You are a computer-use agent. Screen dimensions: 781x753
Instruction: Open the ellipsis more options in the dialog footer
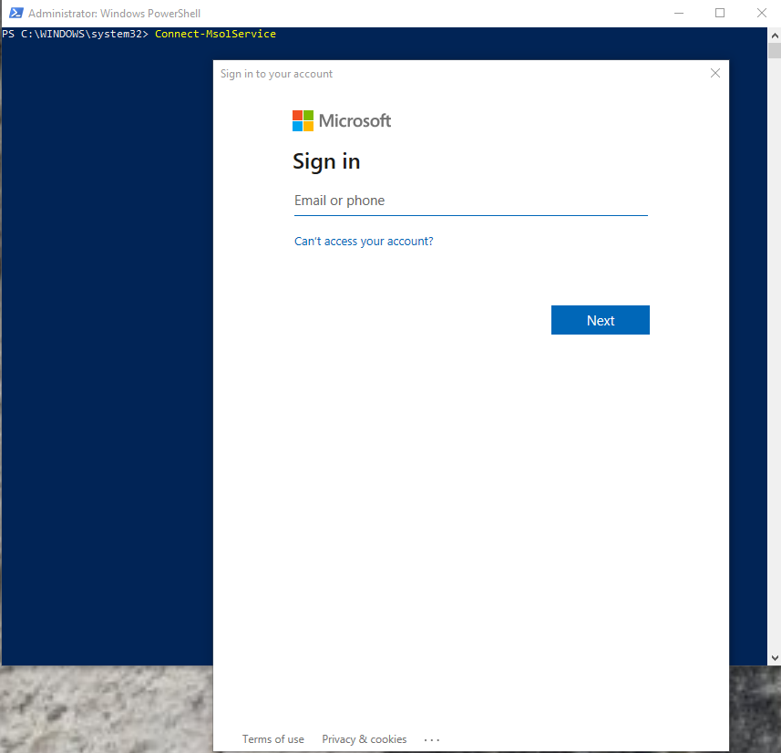tap(432, 740)
